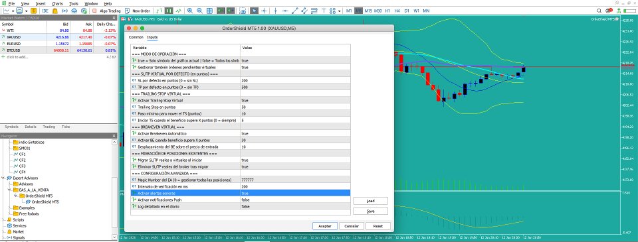The height and width of the screenshot is (242, 638).
Task: Open the VPS cloud hosting icon
Action: (74, 11)
